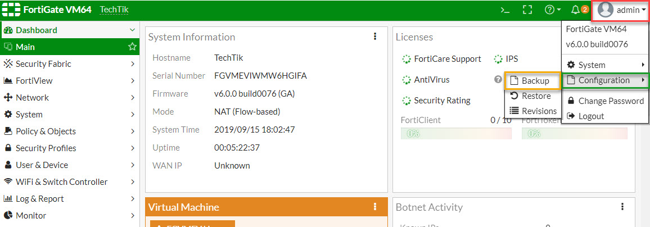Open the Log & Report menu
Viewport: 650px width, 227px height.
[x=70, y=199]
